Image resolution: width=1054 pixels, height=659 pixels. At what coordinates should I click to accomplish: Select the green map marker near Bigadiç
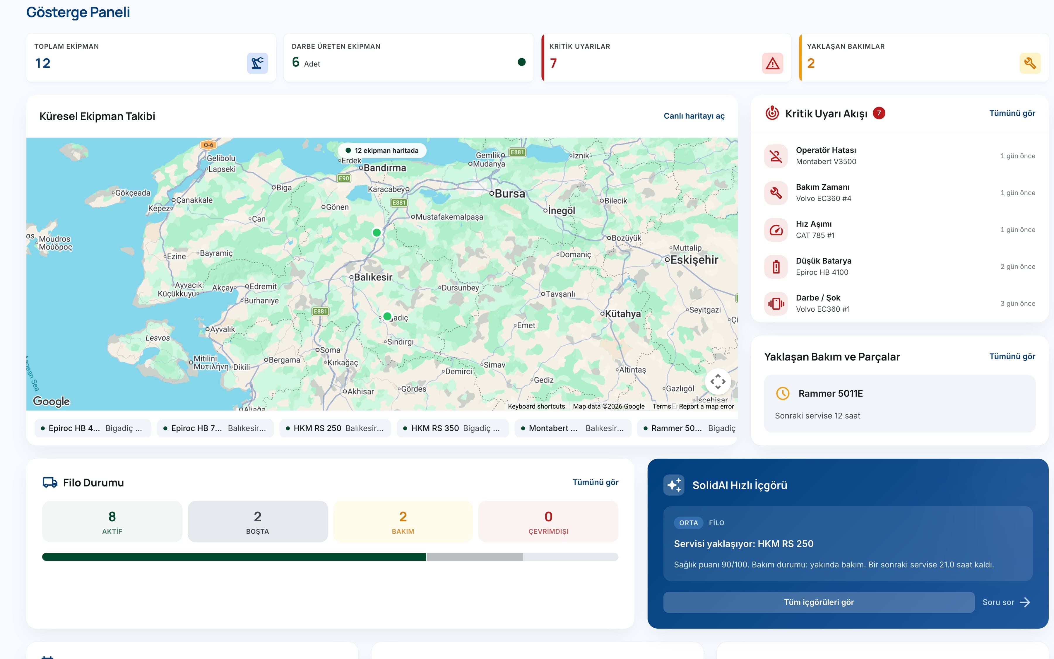click(387, 316)
